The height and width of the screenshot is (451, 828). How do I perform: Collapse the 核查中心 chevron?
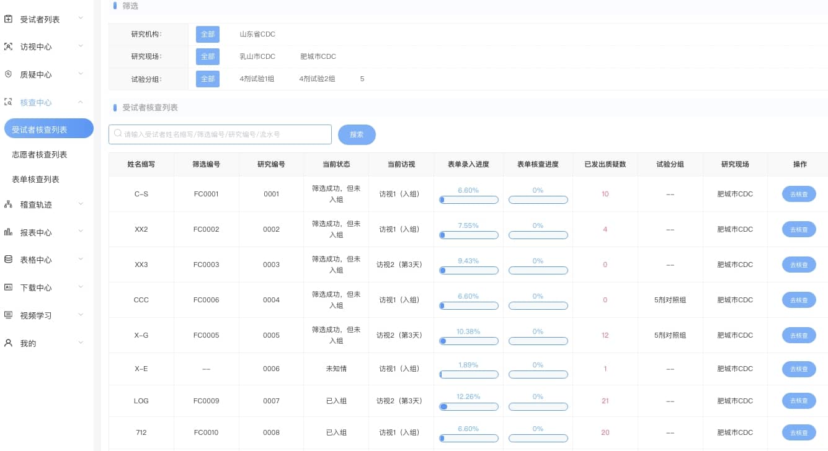point(81,102)
